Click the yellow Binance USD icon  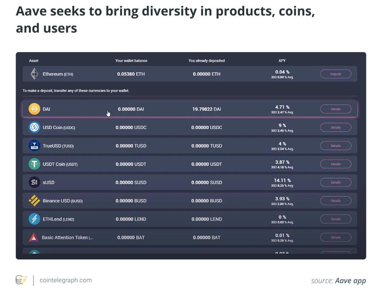pyautogui.click(x=34, y=201)
